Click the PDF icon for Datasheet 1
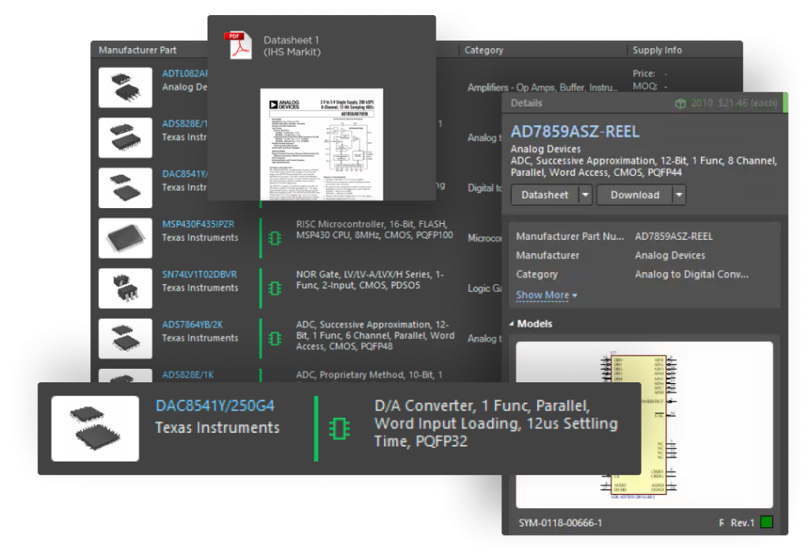The width and height of the screenshot is (811, 558). 236,46
